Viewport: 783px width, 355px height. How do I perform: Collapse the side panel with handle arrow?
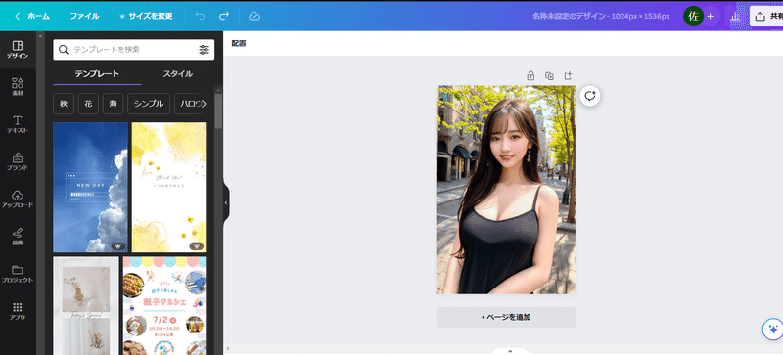coord(226,202)
